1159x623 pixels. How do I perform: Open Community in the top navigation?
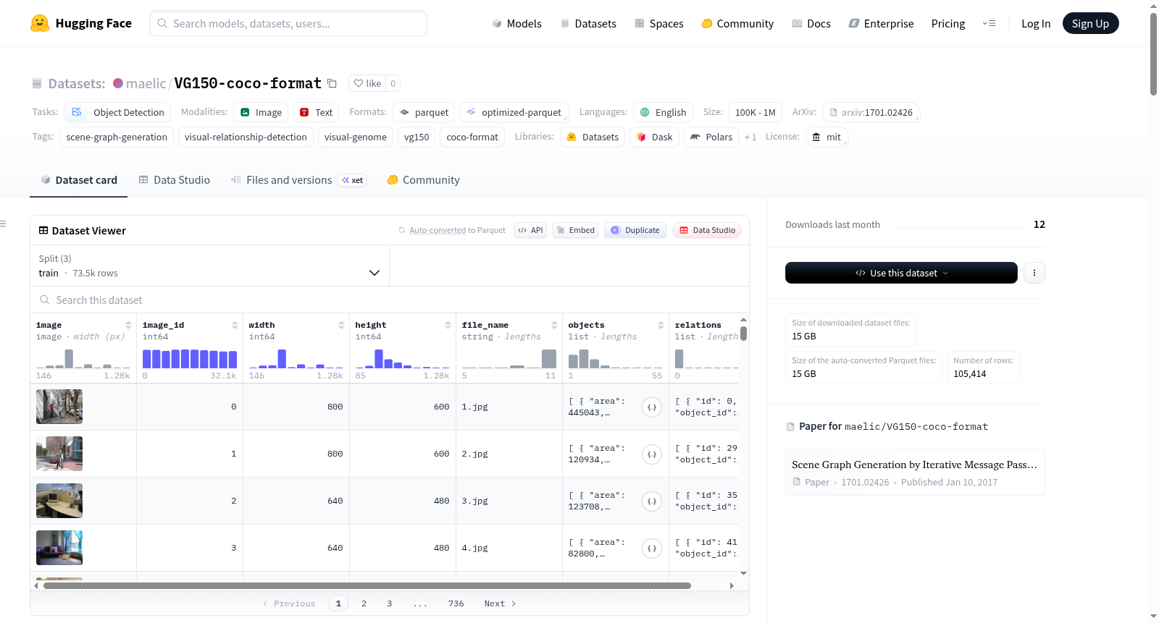[737, 23]
